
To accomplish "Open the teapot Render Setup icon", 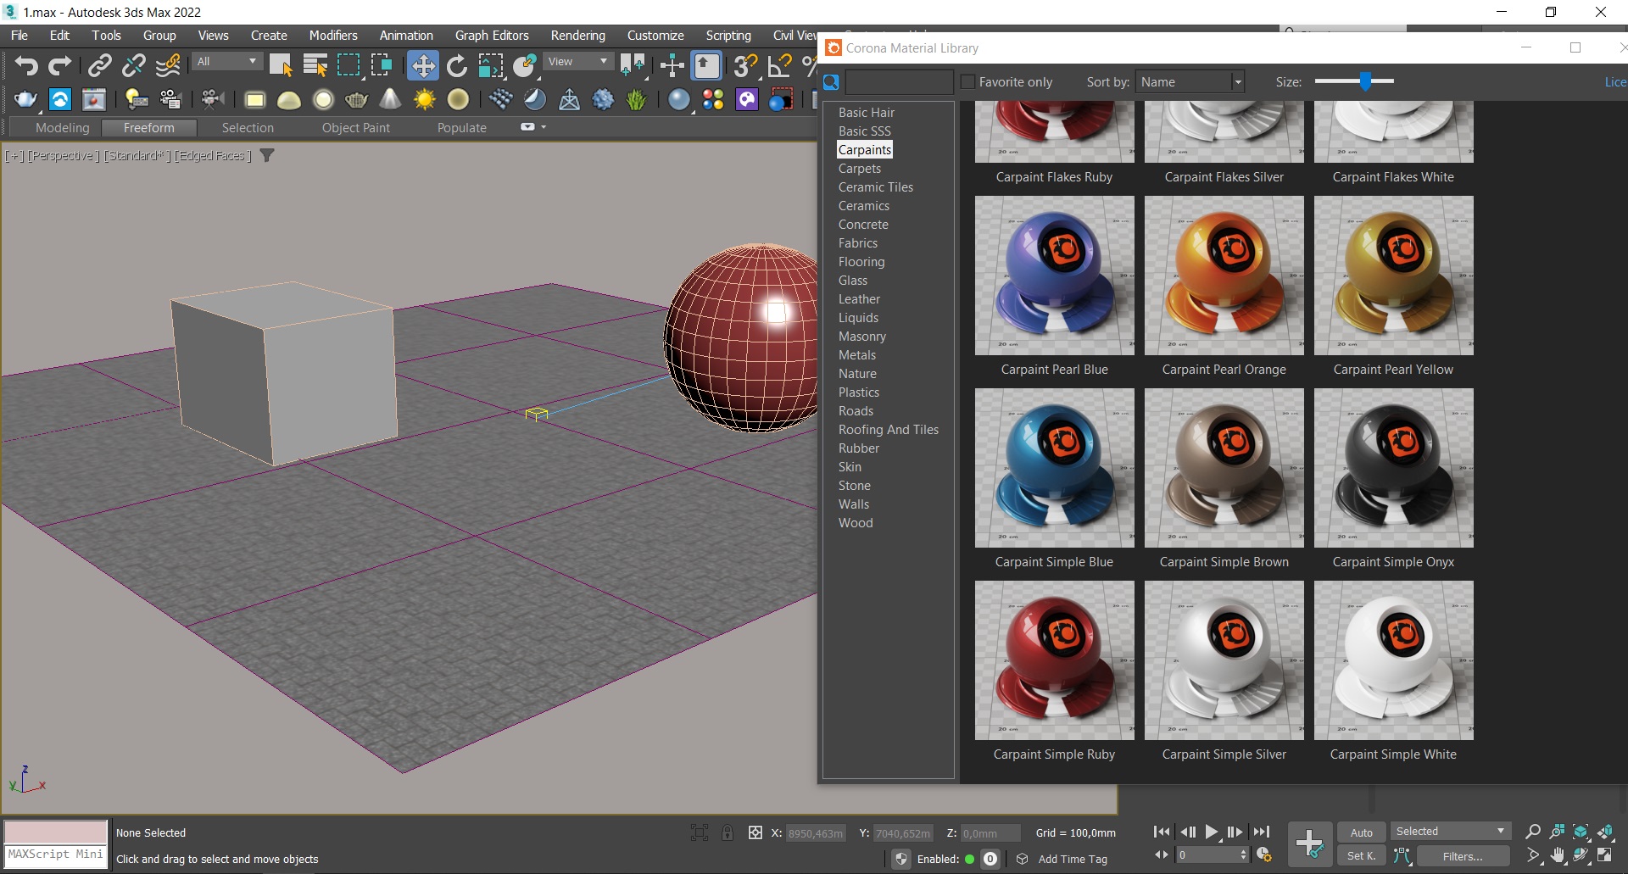I will [x=25, y=100].
